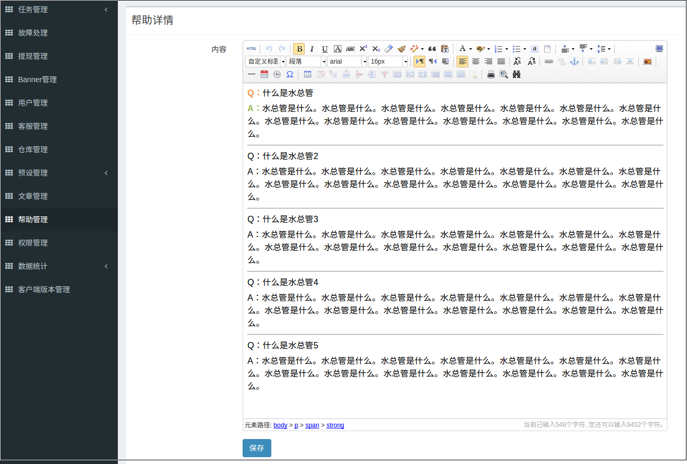The image size is (687, 464).
Task: Click the eraser clear-format icon
Action: tap(389, 49)
